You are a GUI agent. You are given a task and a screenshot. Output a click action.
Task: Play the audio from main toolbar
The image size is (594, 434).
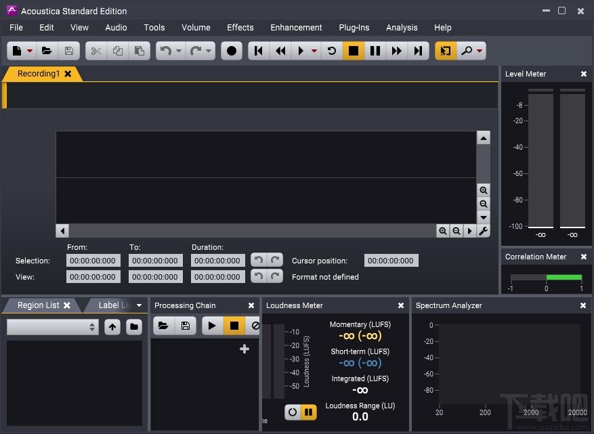pyautogui.click(x=301, y=51)
